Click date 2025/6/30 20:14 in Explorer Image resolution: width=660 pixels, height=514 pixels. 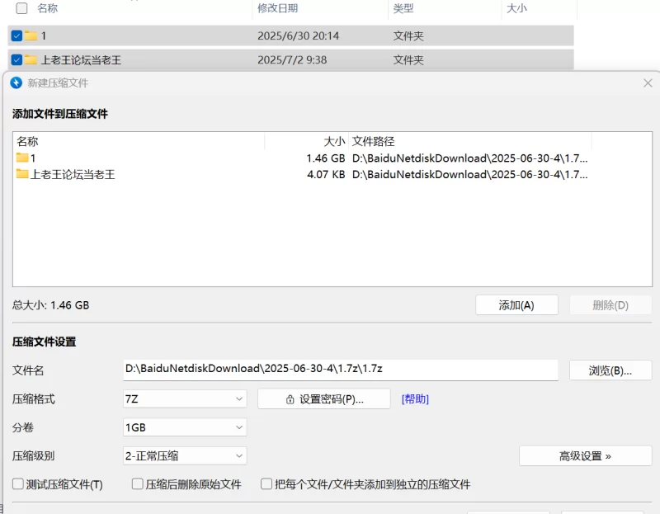tap(298, 35)
